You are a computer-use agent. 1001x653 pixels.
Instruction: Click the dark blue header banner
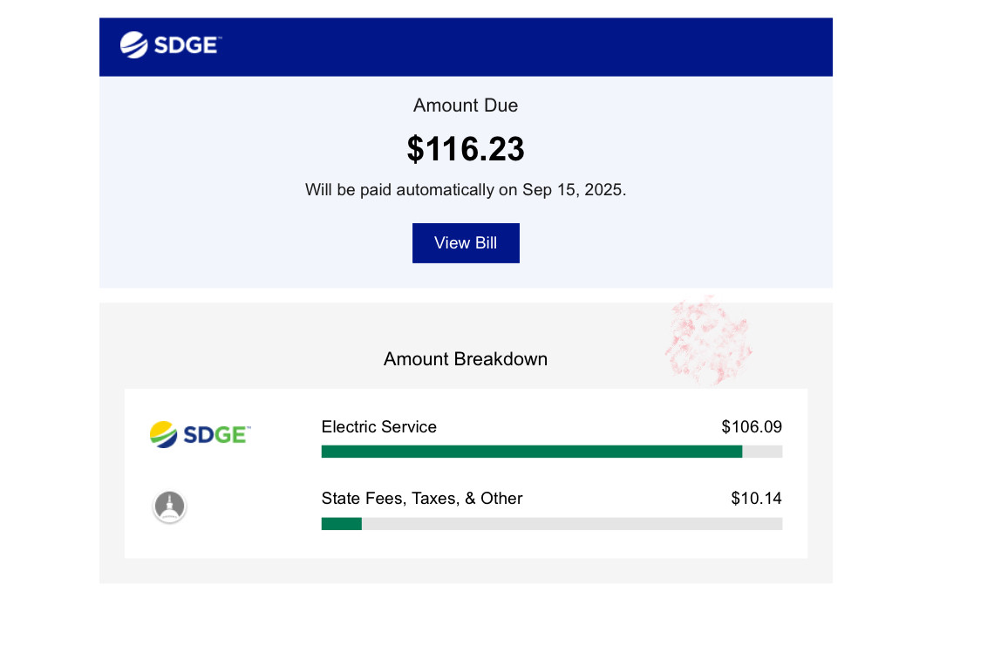tap(466, 47)
